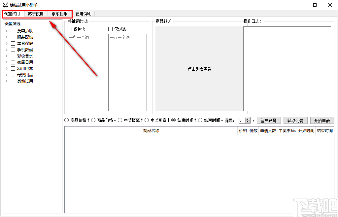338x217 pixels.
Task: Select the 淘宝试用 tab
Action: [x=13, y=14]
